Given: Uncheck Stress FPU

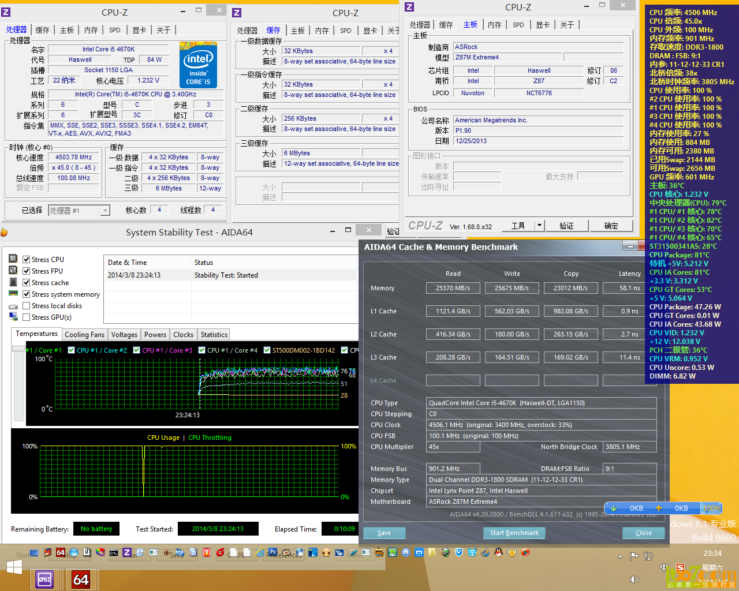Looking at the screenshot, I should [26, 271].
